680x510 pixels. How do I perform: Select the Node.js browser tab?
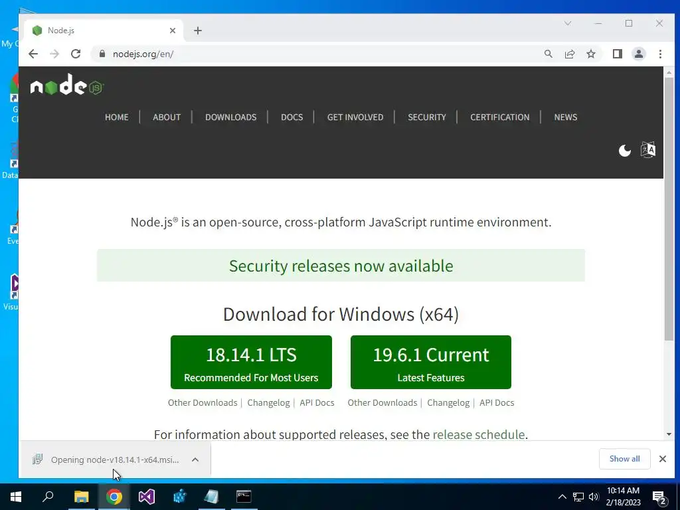(102, 31)
